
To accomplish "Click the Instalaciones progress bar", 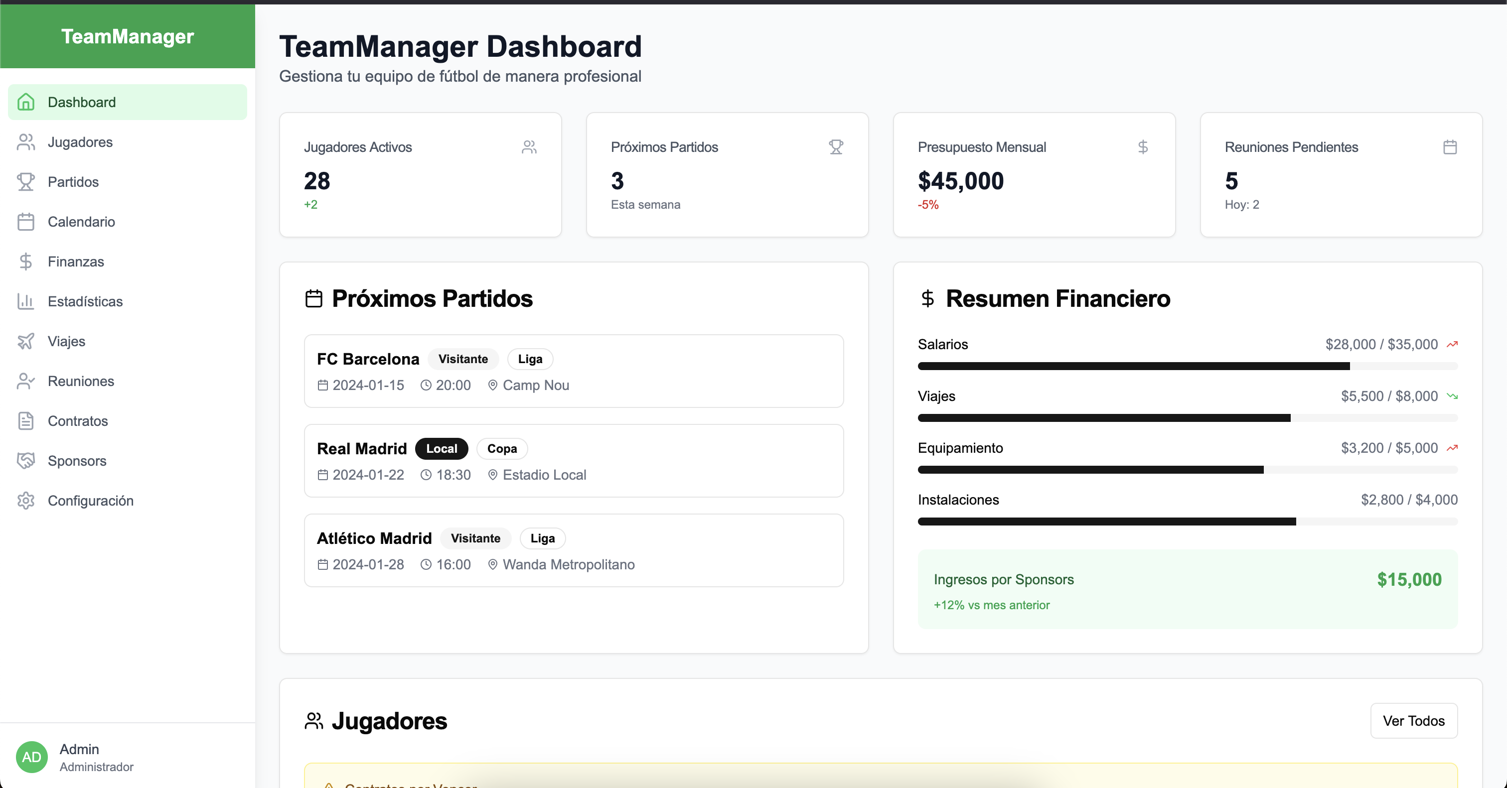I will [1188, 522].
